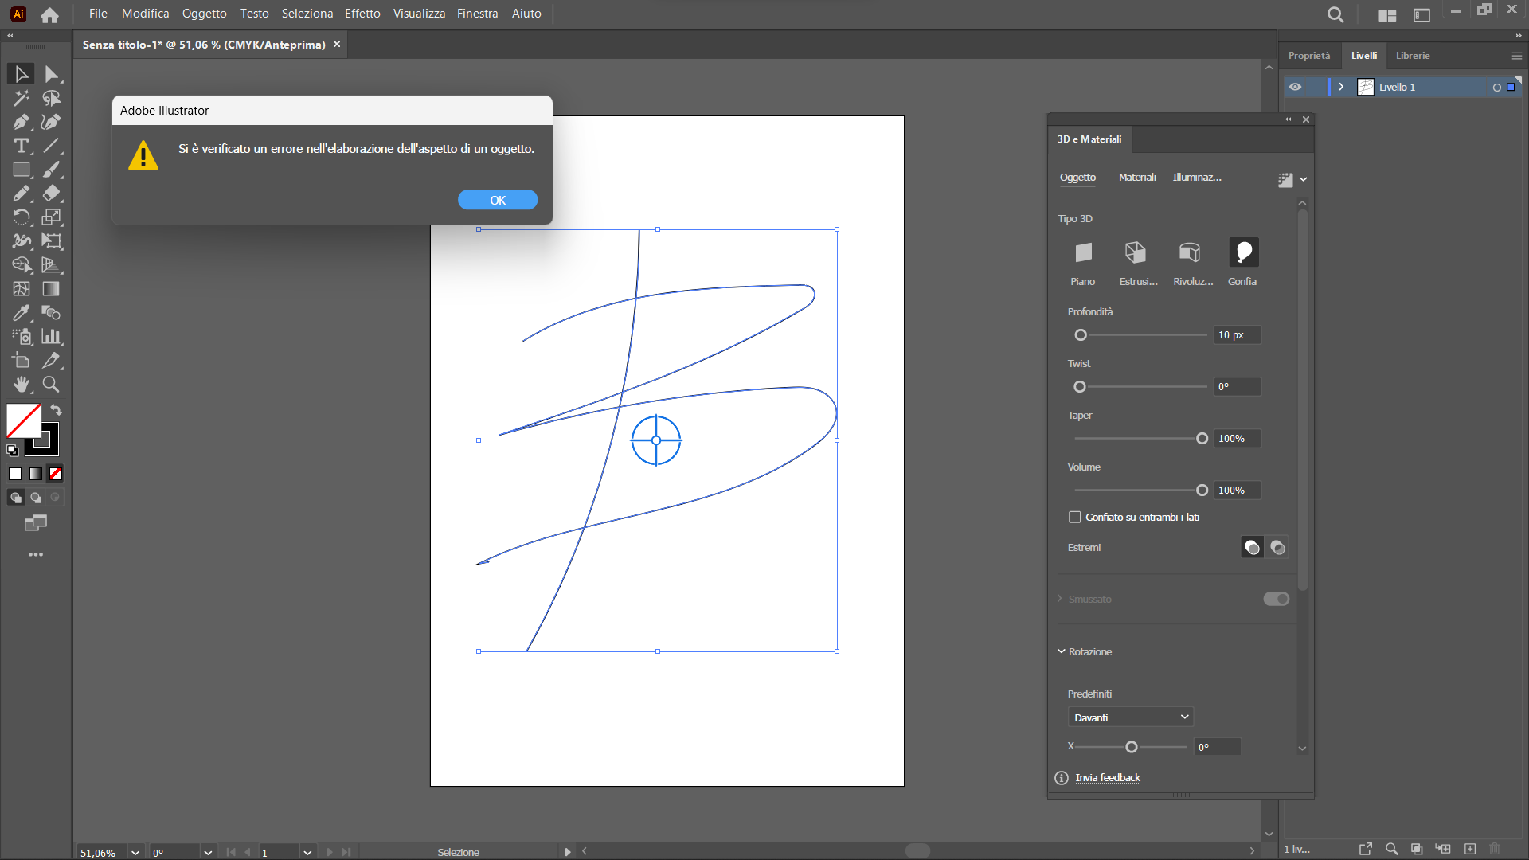Screen dimensions: 1529x860
Task: Toggle the Smussato switch on
Action: pos(1275,599)
